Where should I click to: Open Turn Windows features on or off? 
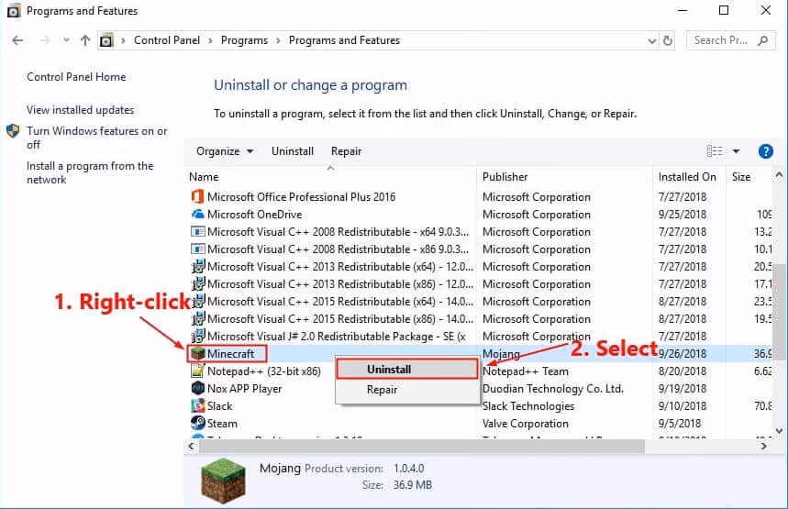coord(96,138)
